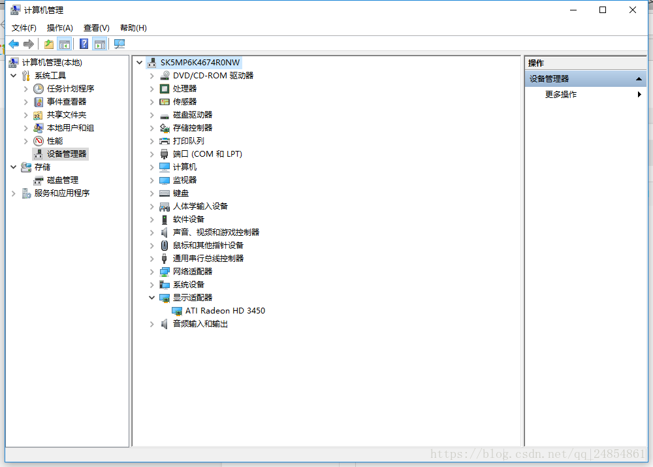The height and width of the screenshot is (467, 653).
Task: Select the 服务和应用程序 label
Action: [x=62, y=193]
